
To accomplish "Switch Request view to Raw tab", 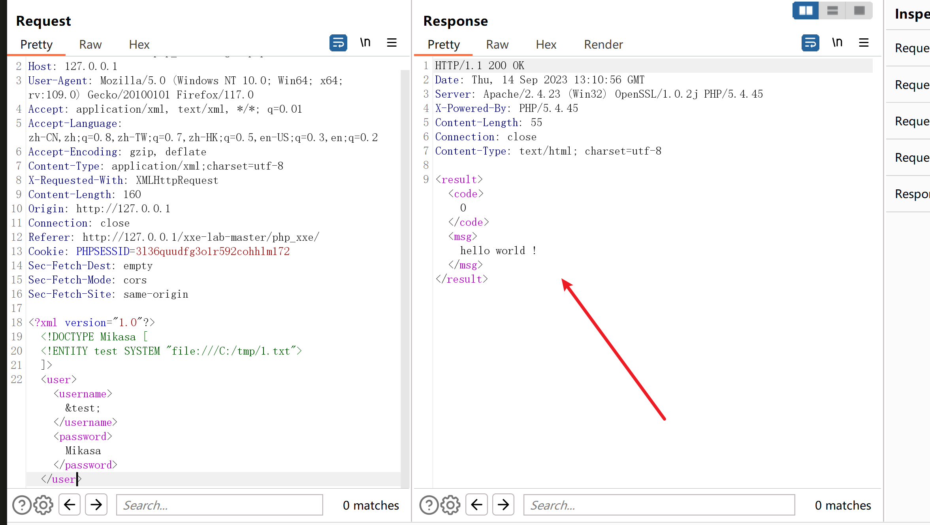I will click(x=90, y=44).
